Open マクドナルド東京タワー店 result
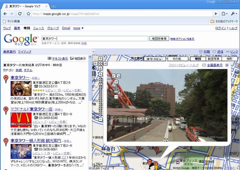The width and height of the screenshot is (240, 170). tap(31, 109)
